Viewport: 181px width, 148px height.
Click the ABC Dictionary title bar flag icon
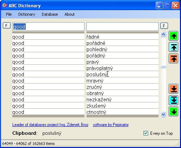coord(5,6)
